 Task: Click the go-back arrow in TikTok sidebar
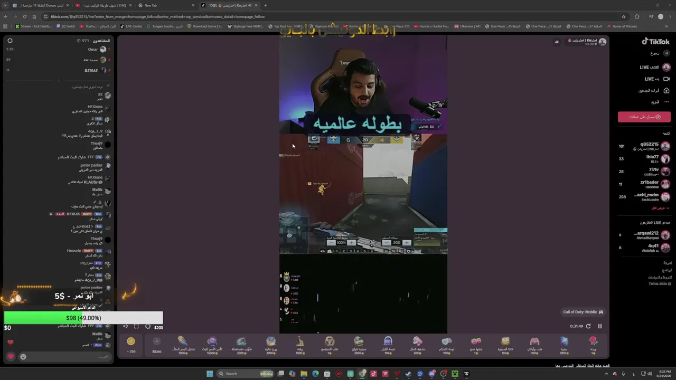[x=666, y=53]
